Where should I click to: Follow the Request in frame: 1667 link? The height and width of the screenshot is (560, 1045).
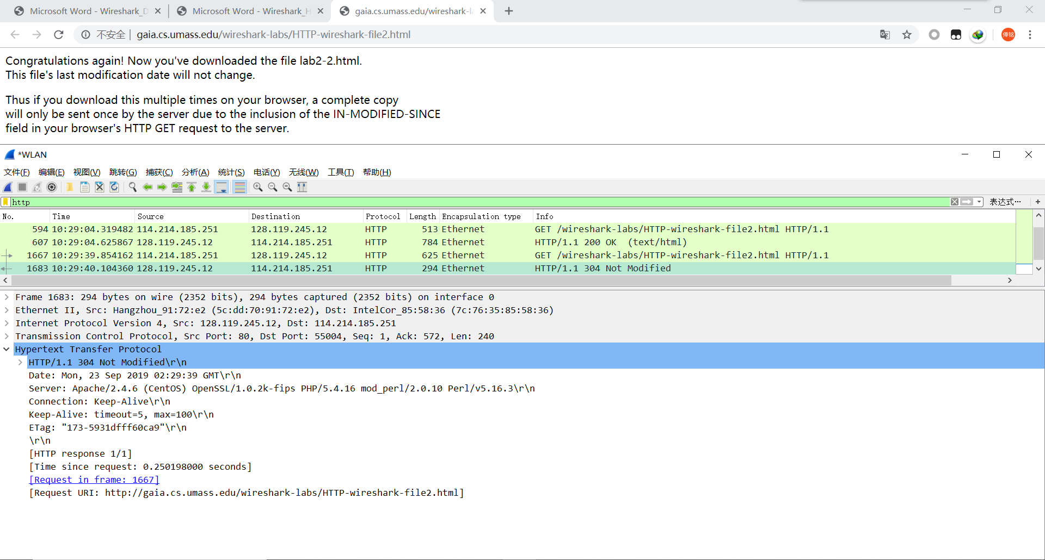94,480
